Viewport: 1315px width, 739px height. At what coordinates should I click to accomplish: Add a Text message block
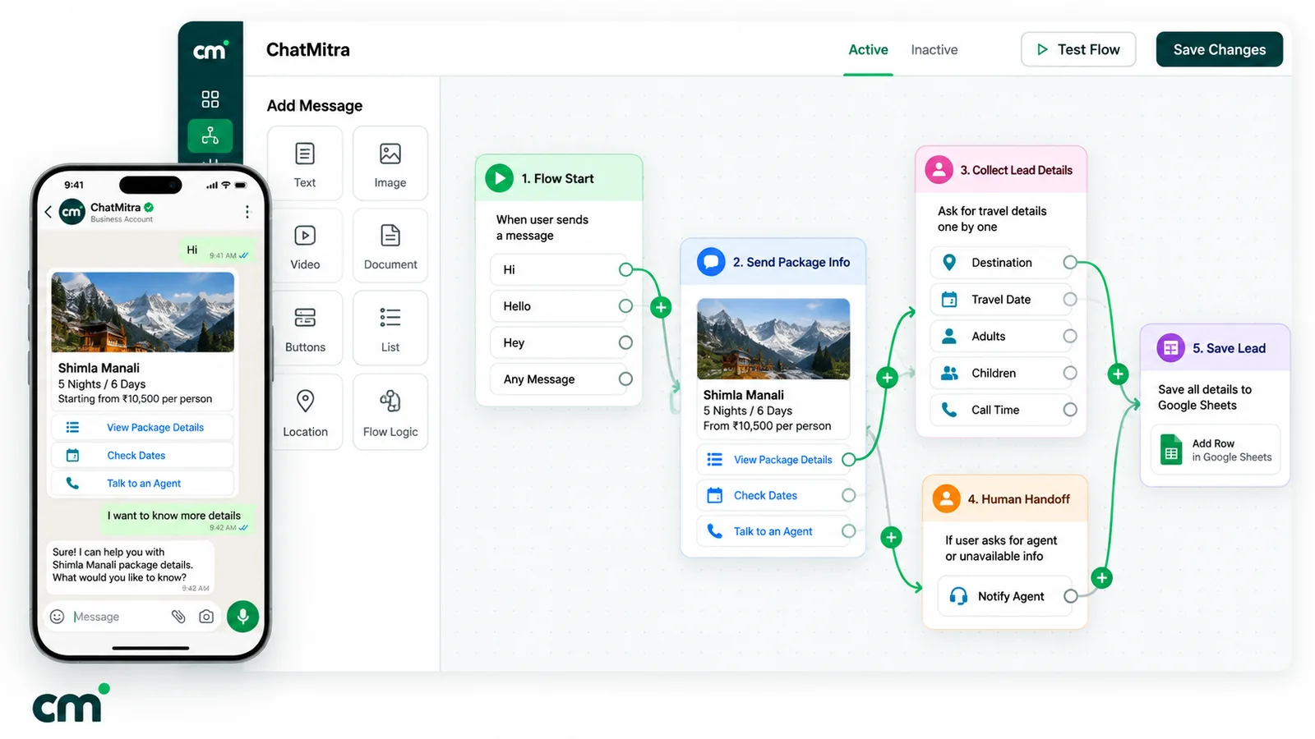tap(305, 163)
